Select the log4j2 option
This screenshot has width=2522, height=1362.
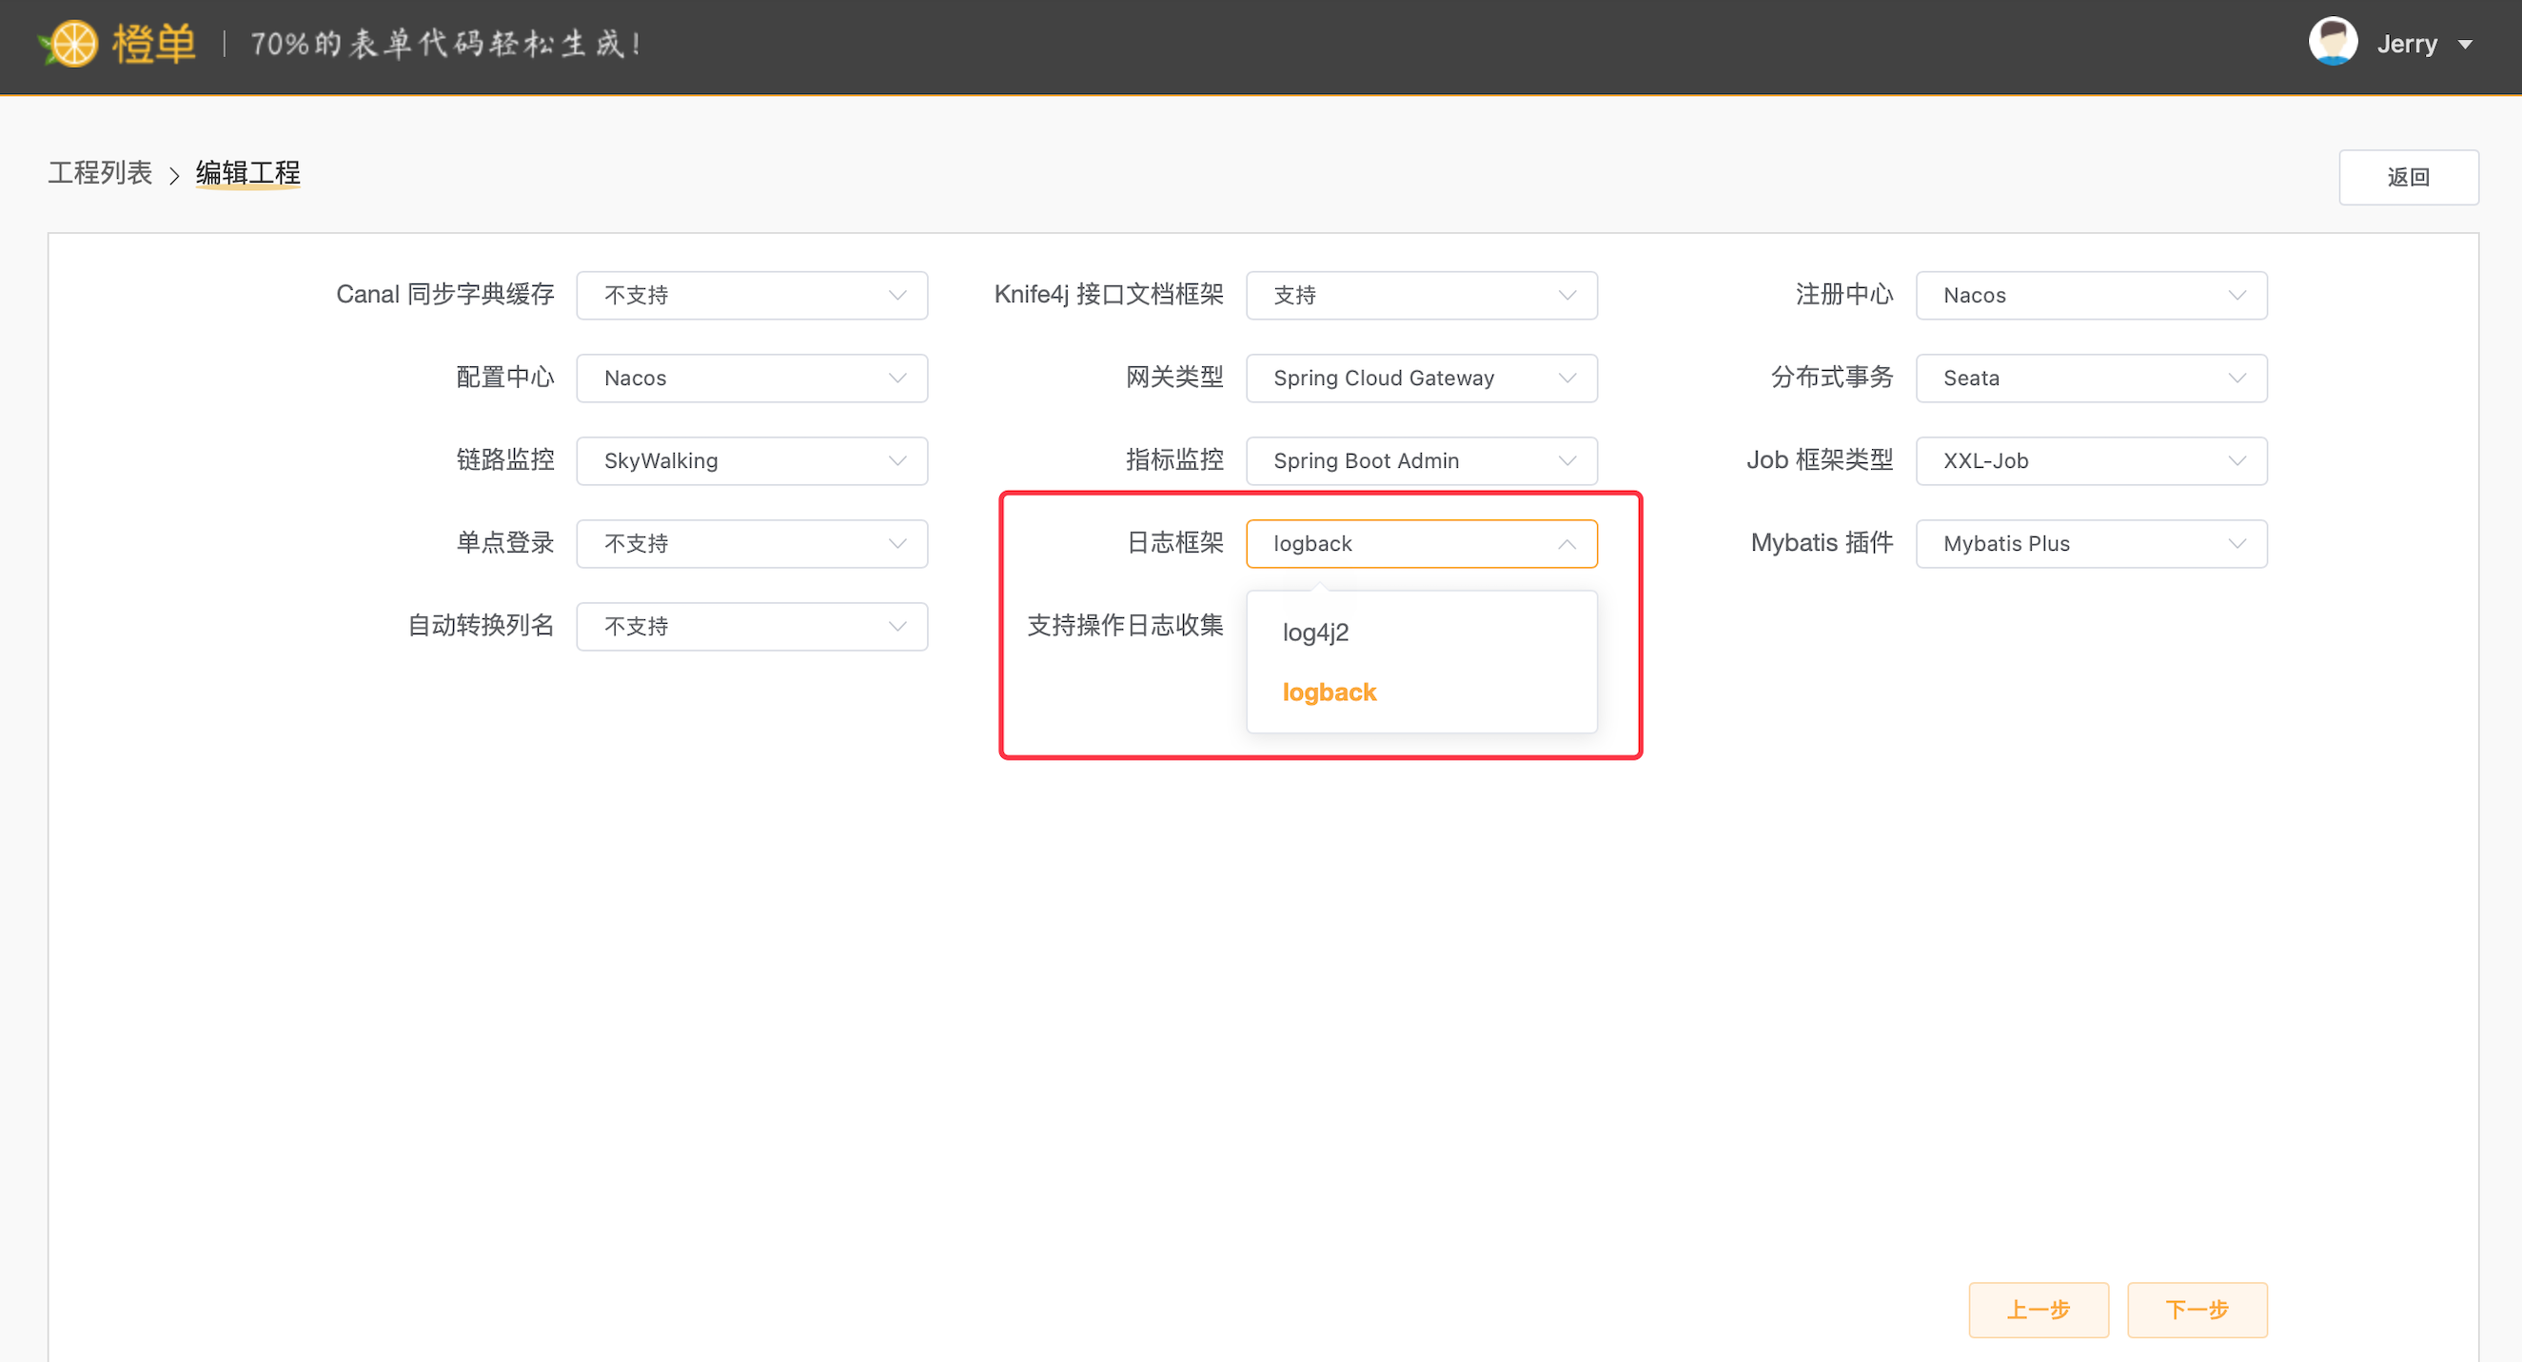pyautogui.click(x=1315, y=632)
